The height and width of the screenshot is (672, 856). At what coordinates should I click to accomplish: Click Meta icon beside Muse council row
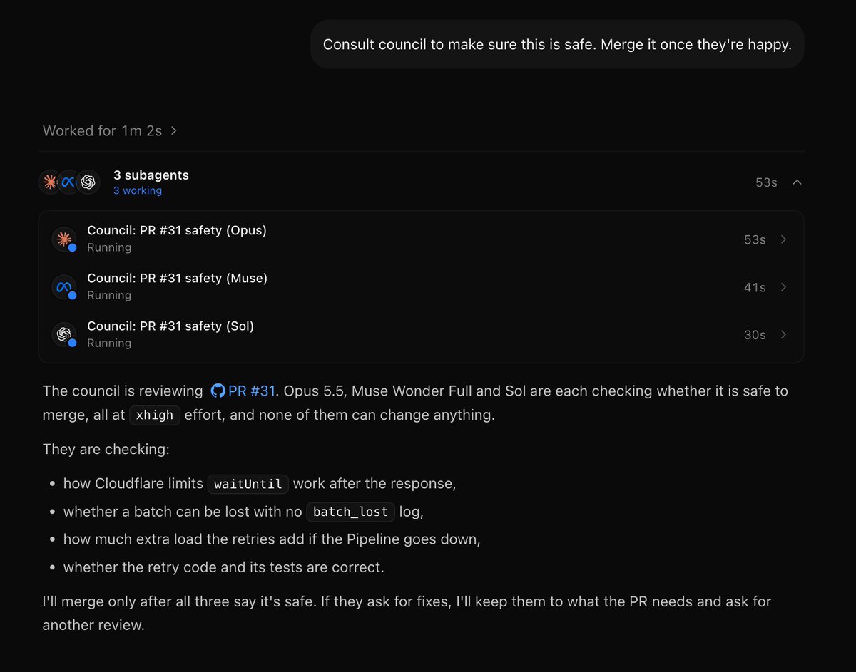click(x=64, y=287)
